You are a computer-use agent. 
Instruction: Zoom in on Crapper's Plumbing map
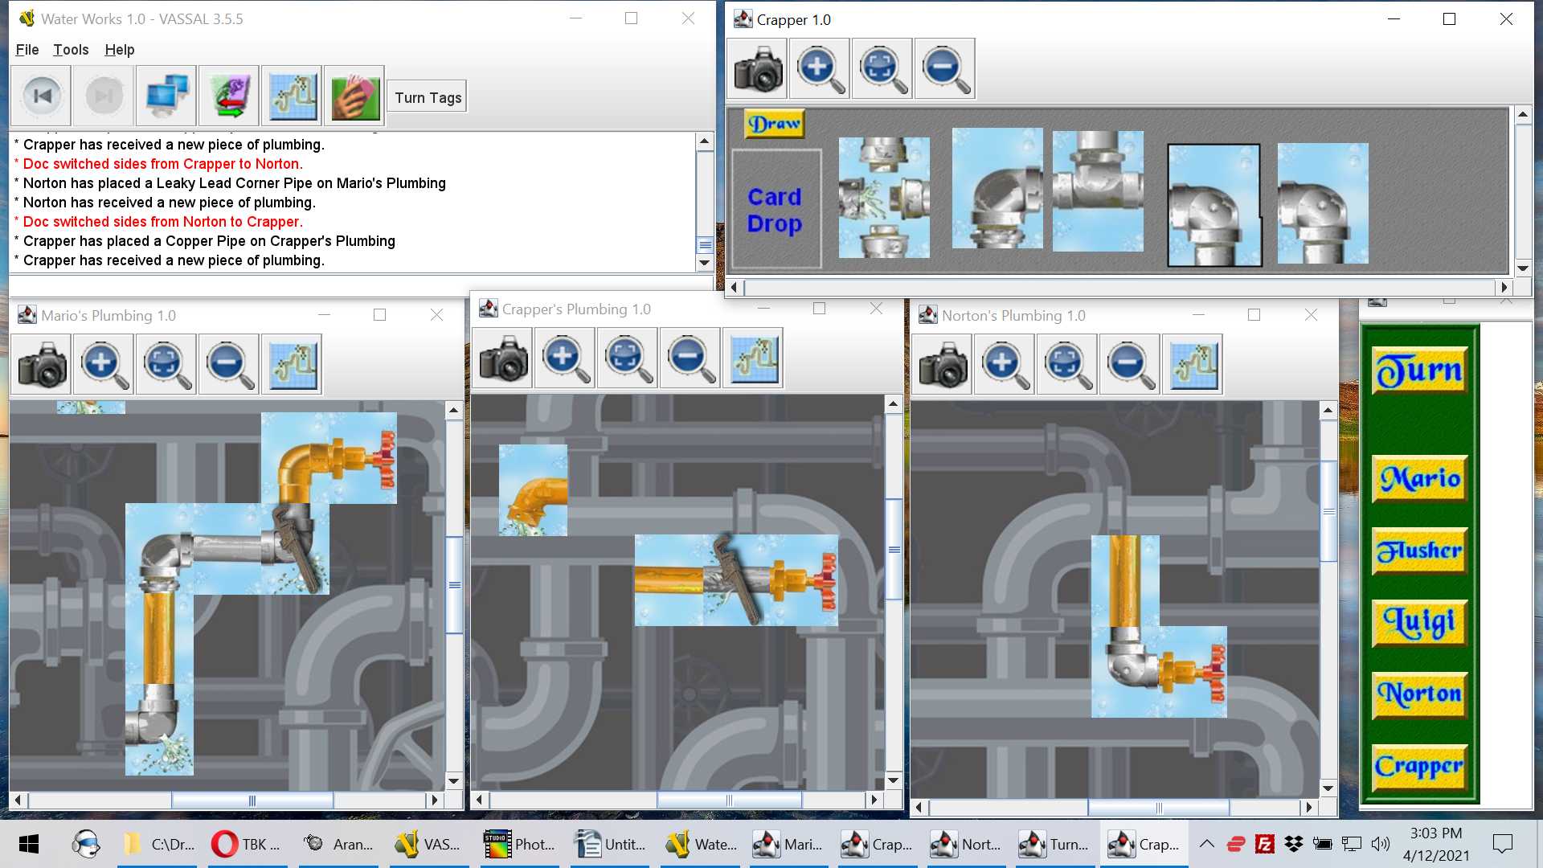[x=566, y=358]
